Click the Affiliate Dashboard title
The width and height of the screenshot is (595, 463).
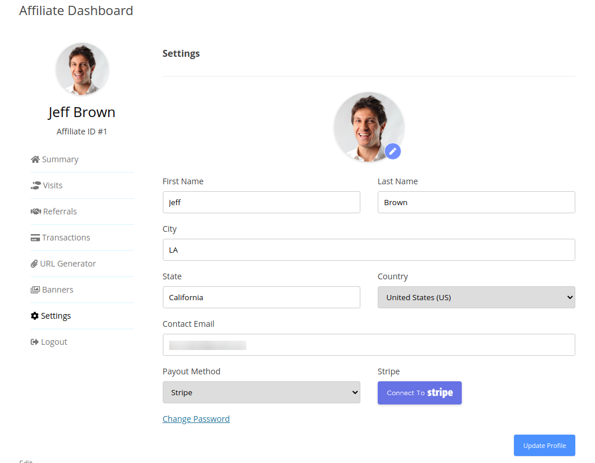[76, 10]
